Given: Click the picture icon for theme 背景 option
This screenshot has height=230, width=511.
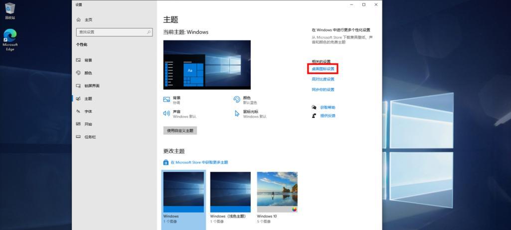Looking at the screenshot, I should coord(167,99).
